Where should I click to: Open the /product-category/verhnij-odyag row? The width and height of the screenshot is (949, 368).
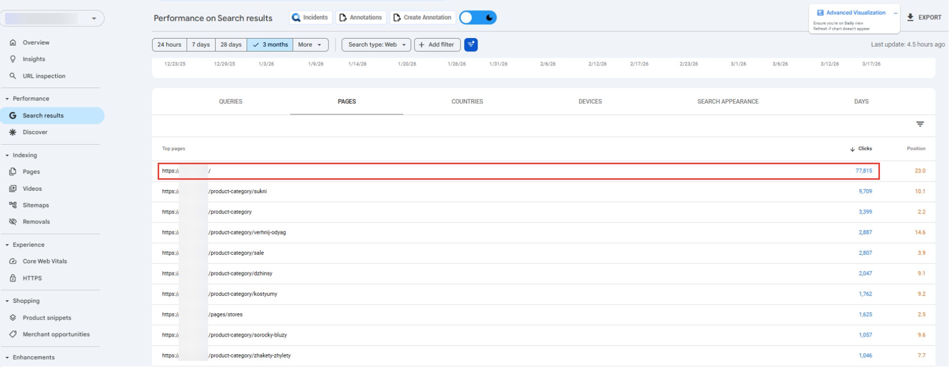[x=544, y=232]
